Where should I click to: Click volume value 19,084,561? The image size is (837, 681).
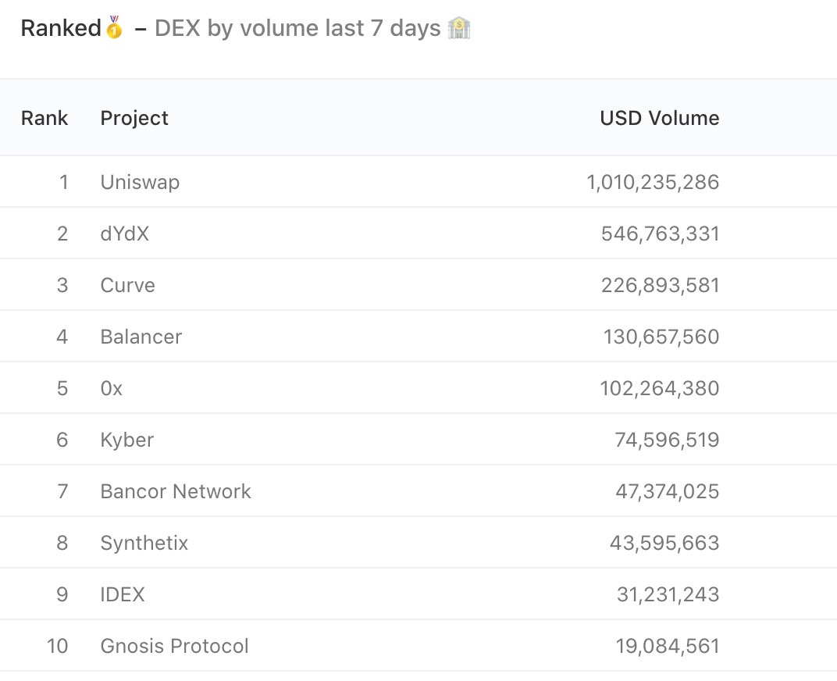(x=668, y=647)
